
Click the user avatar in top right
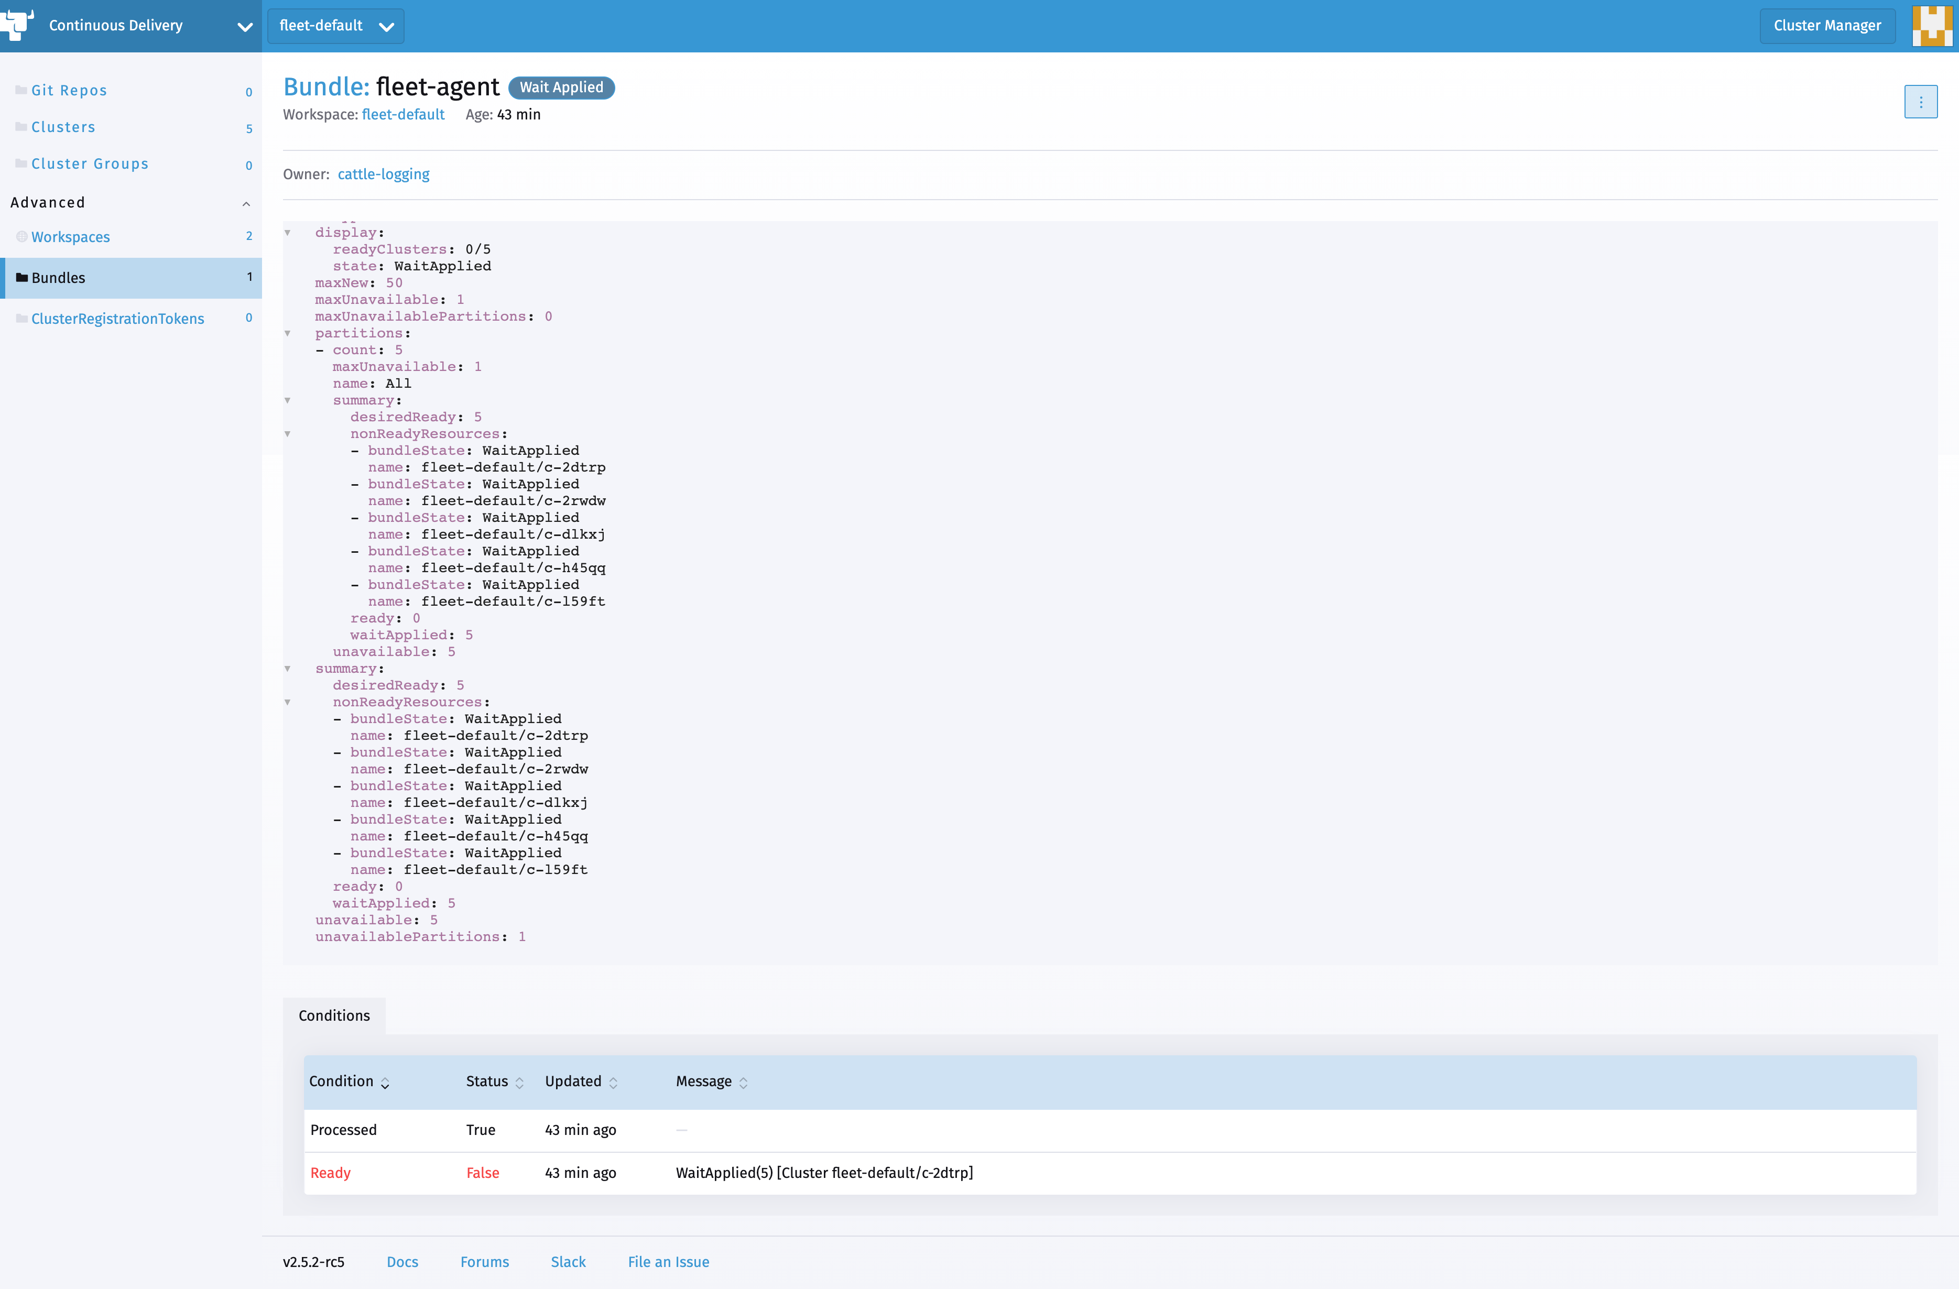pos(1932,26)
